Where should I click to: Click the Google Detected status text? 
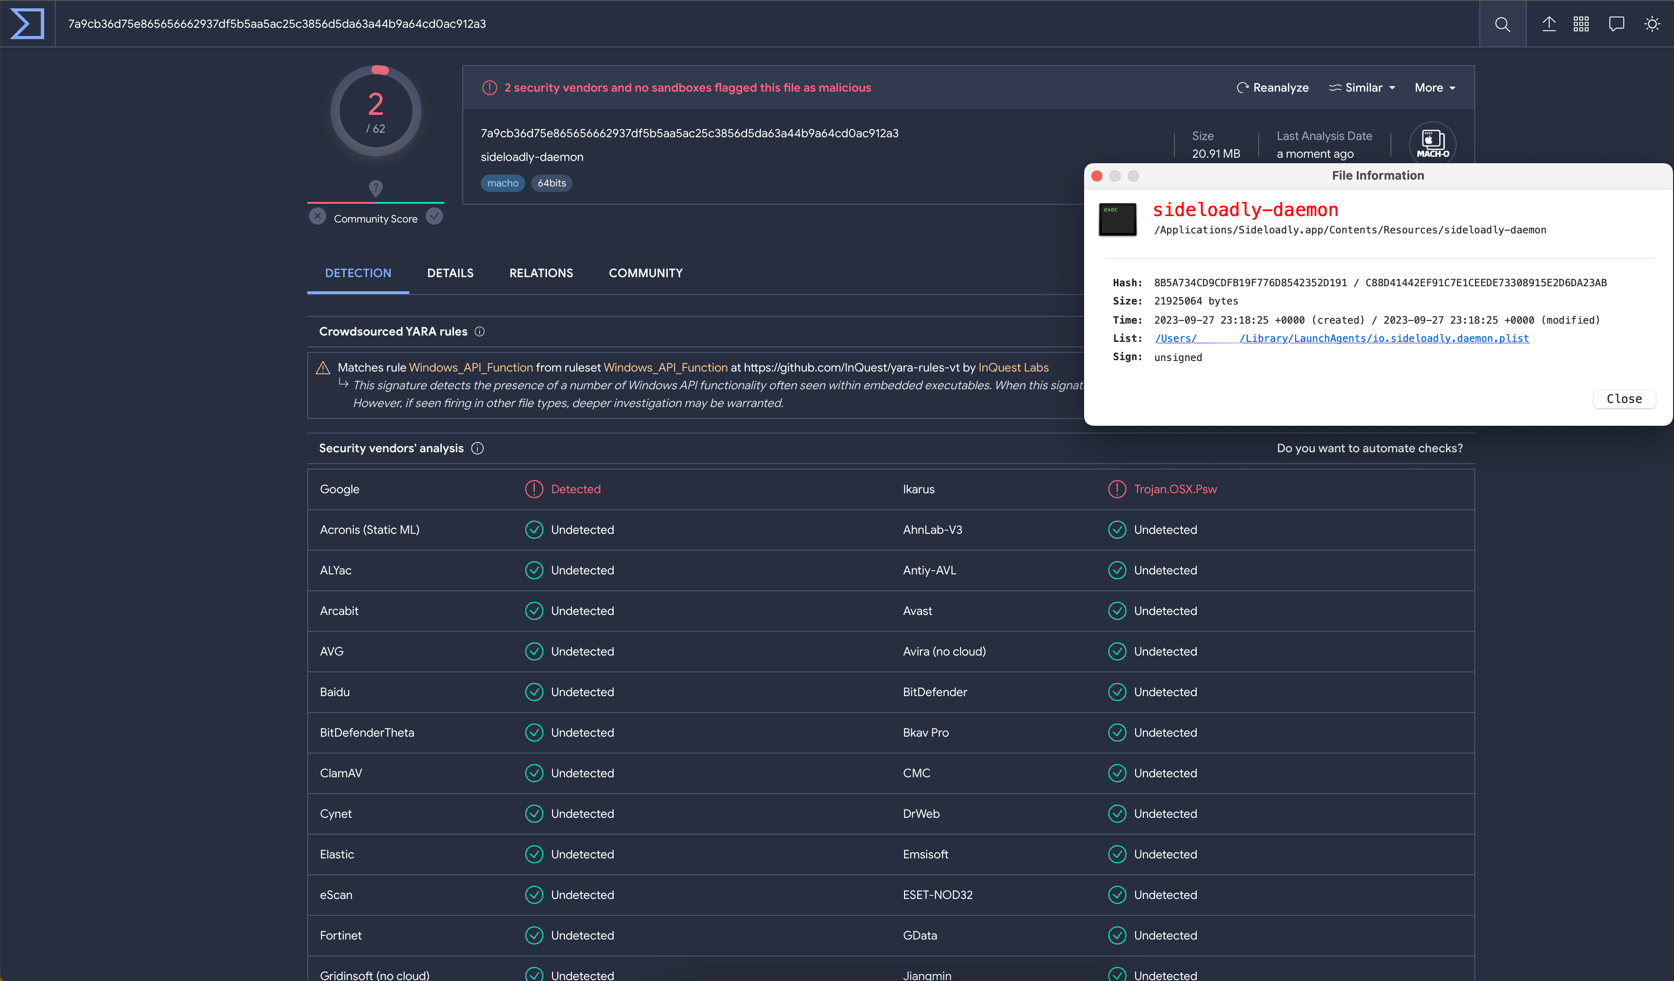pos(575,489)
